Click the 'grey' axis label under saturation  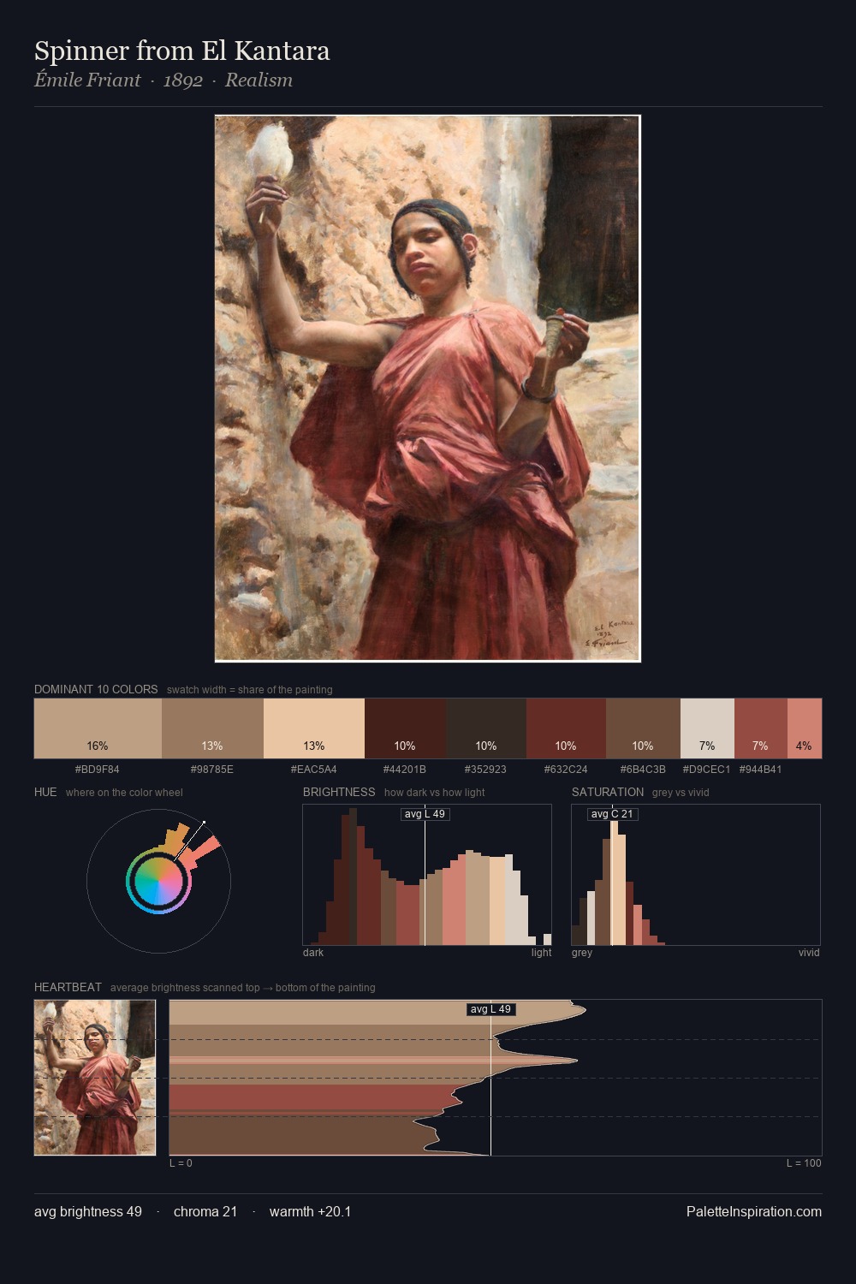582,953
